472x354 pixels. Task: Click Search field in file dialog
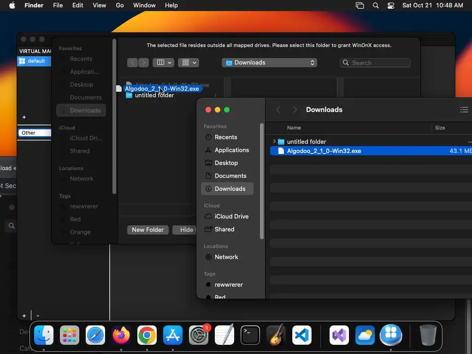pyautogui.click(x=375, y=63)
